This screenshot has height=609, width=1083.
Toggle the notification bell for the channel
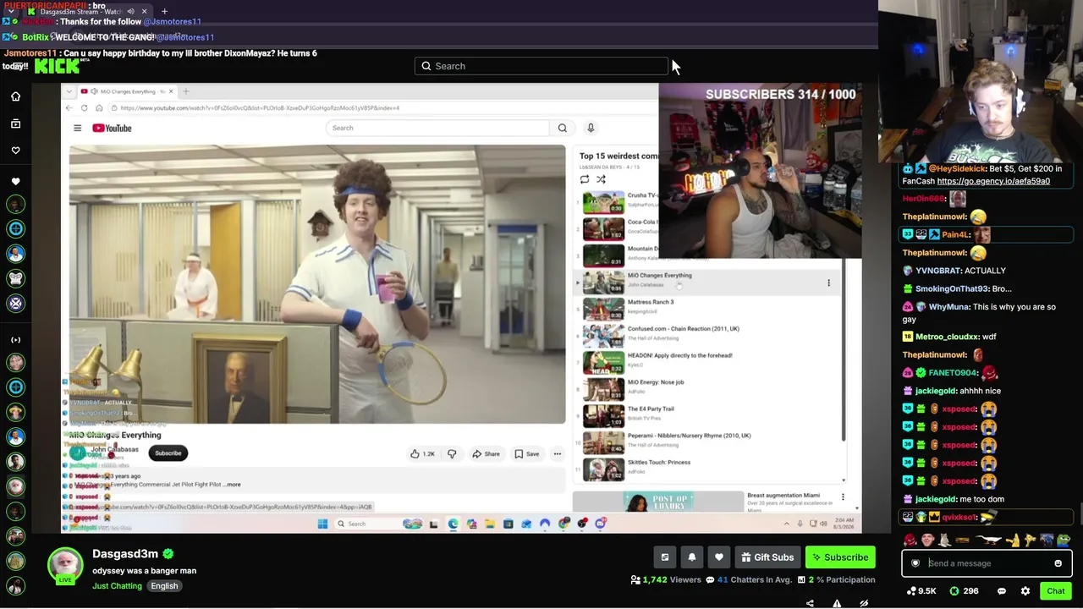point(692,557)
